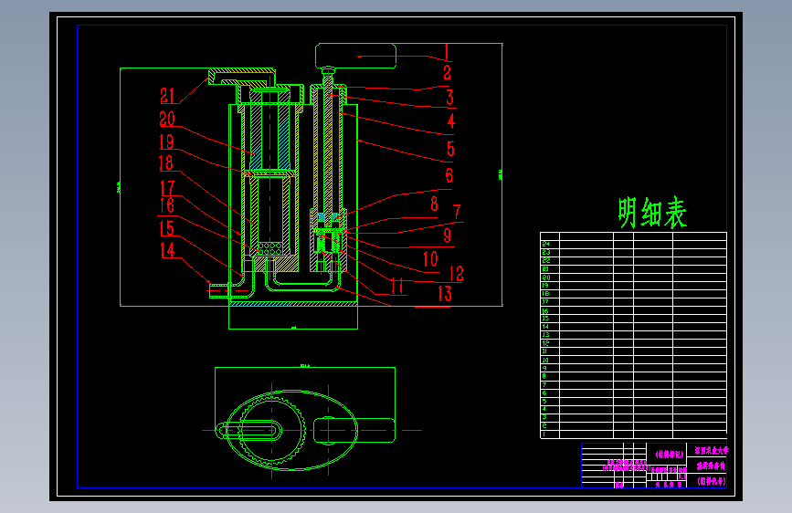This screenshot has width=792, height=513.
Task: Click green parts table row label 20
Action: click(x=546, y=277)
